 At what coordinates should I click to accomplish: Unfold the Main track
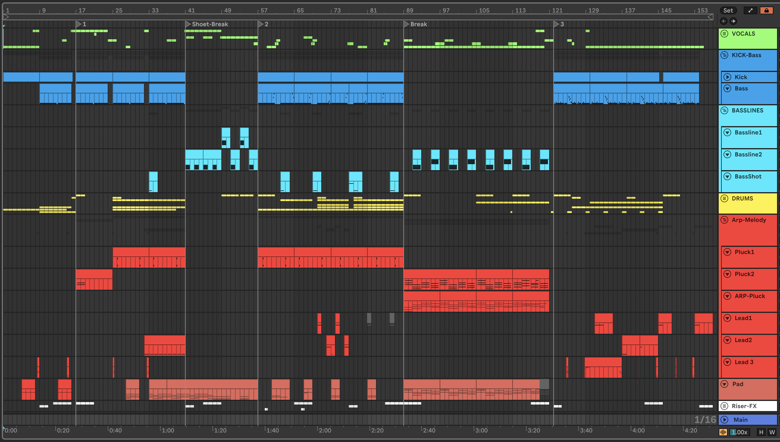click(724, 419)
